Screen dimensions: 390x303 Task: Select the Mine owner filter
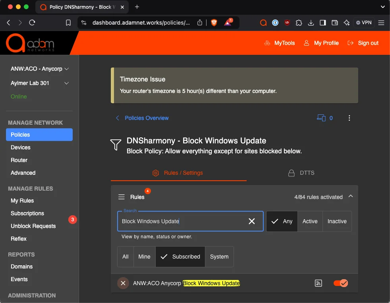(x=144, y=257)
